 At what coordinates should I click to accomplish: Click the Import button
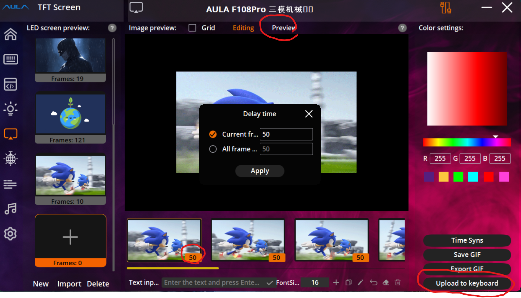pyautogui.click(x=69, y=284)
